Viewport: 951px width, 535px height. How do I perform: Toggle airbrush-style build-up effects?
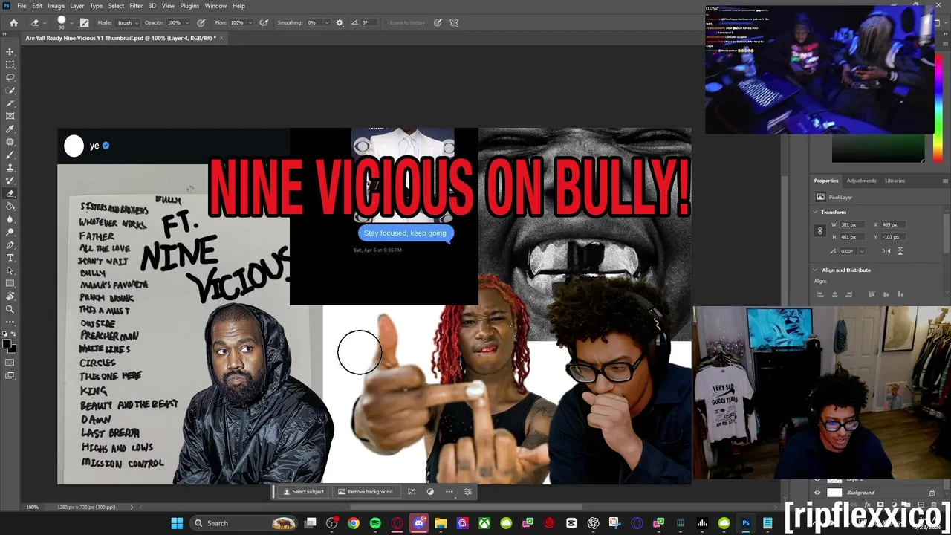[264, 22]
